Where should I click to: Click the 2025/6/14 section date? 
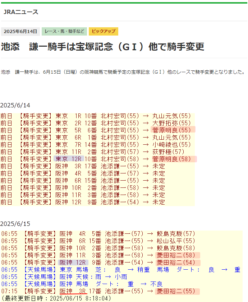[x=15, y=105]
